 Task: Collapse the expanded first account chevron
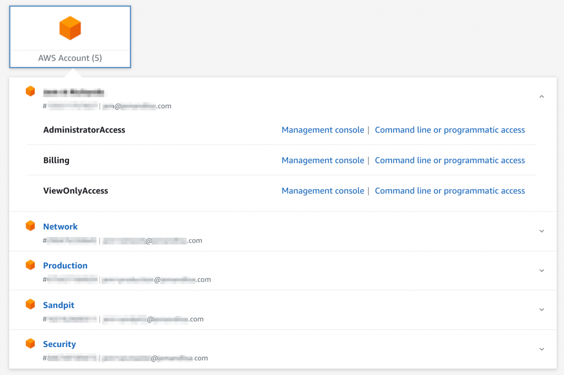[542, 97]
